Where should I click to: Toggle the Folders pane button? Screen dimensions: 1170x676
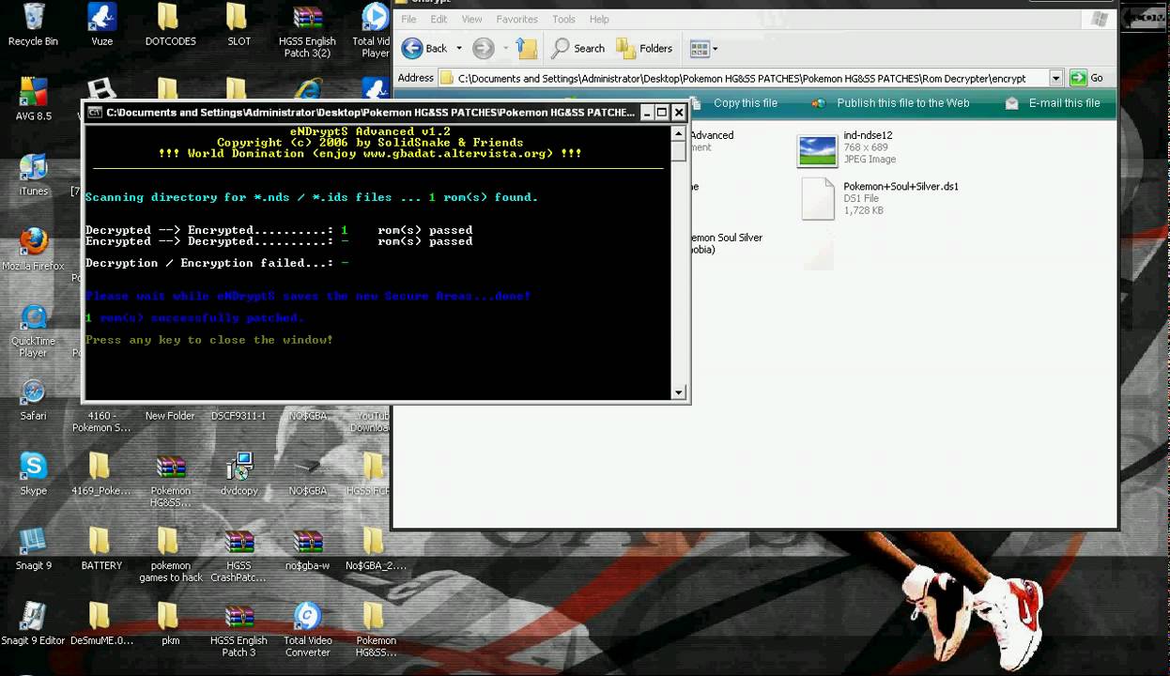(x=644, y=48)
